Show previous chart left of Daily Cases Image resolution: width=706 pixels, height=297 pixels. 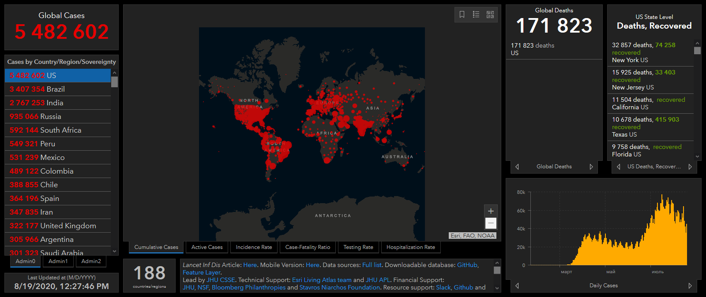[517, 286]
